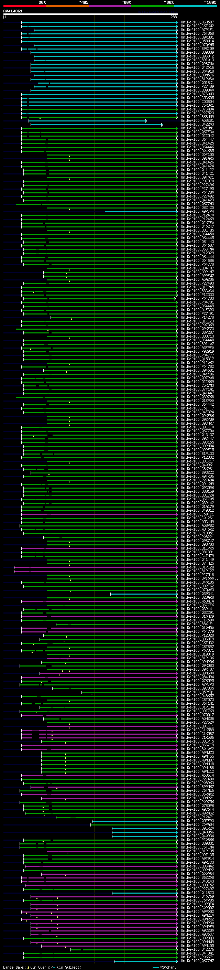220x970 pixels.
Task: Open hit UniRef100_C6TKW2
Action: point(197,26)
